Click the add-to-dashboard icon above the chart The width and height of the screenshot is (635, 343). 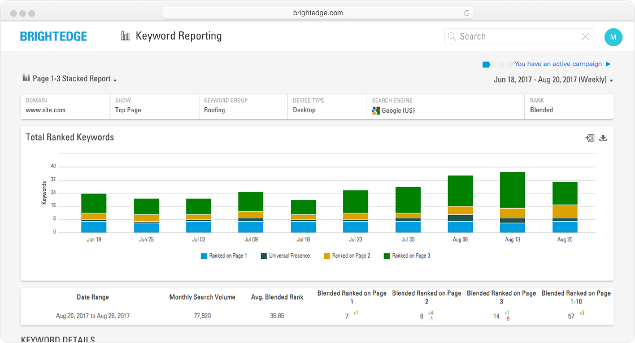[x=590, y=138]
